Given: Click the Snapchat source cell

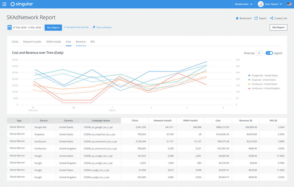Looking at the screenshot, I should [x=40, y=134].
